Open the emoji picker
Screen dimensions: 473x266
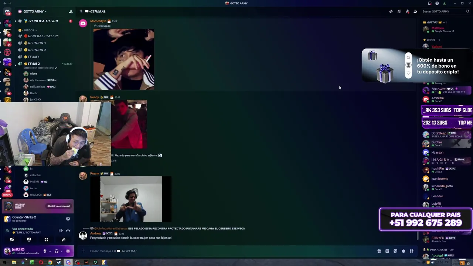tap(403, 251)
